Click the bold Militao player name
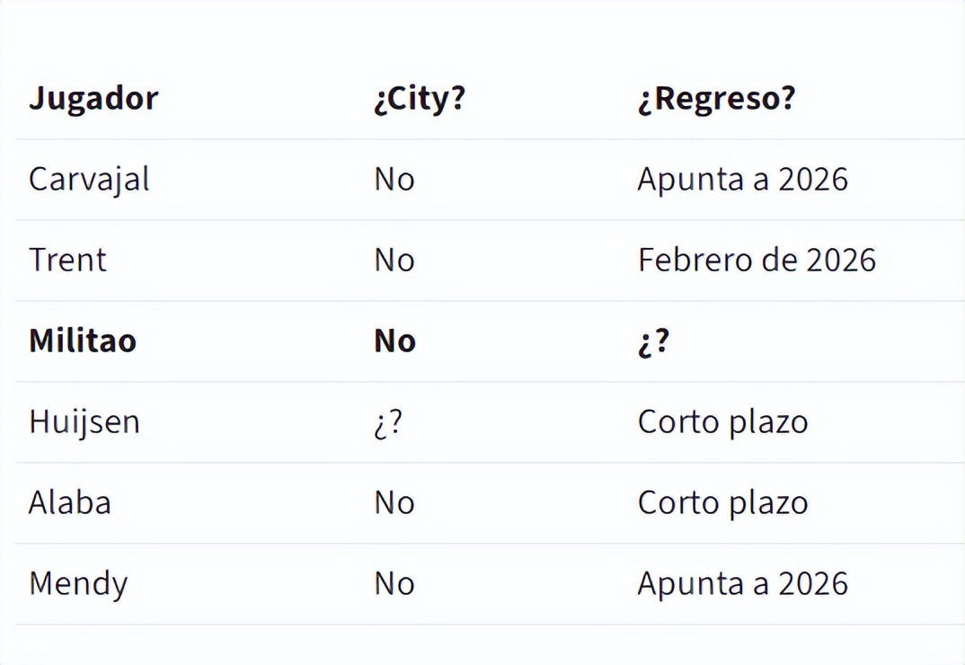This screenshot has width=965, height=665. (83, 341)
